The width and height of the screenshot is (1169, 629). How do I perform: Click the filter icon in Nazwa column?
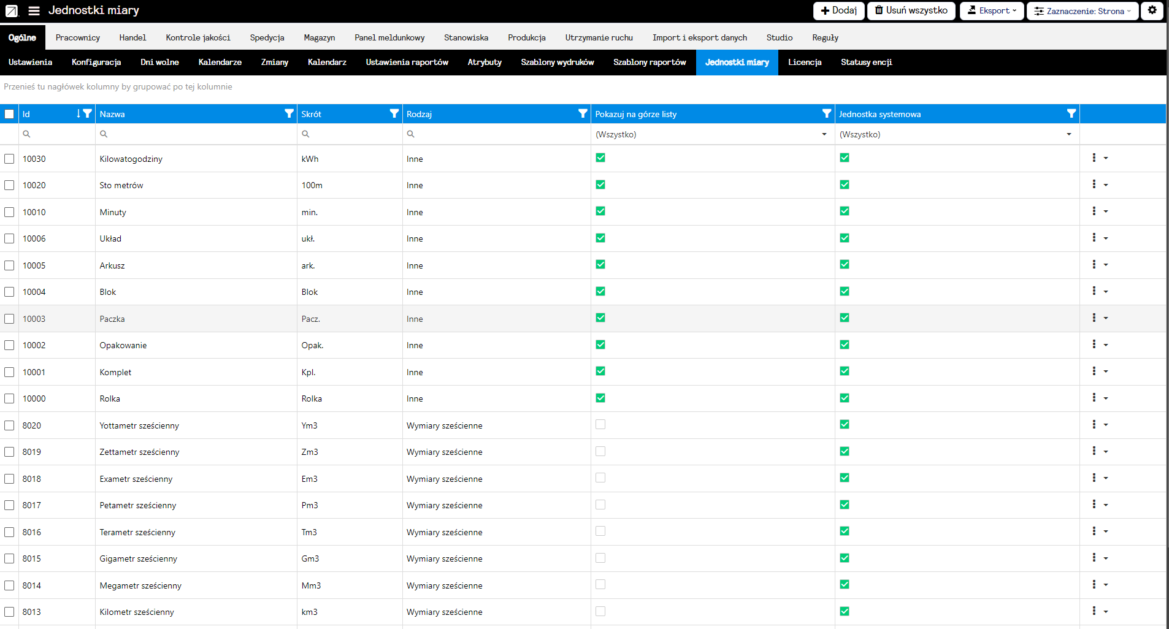[289, 113]
